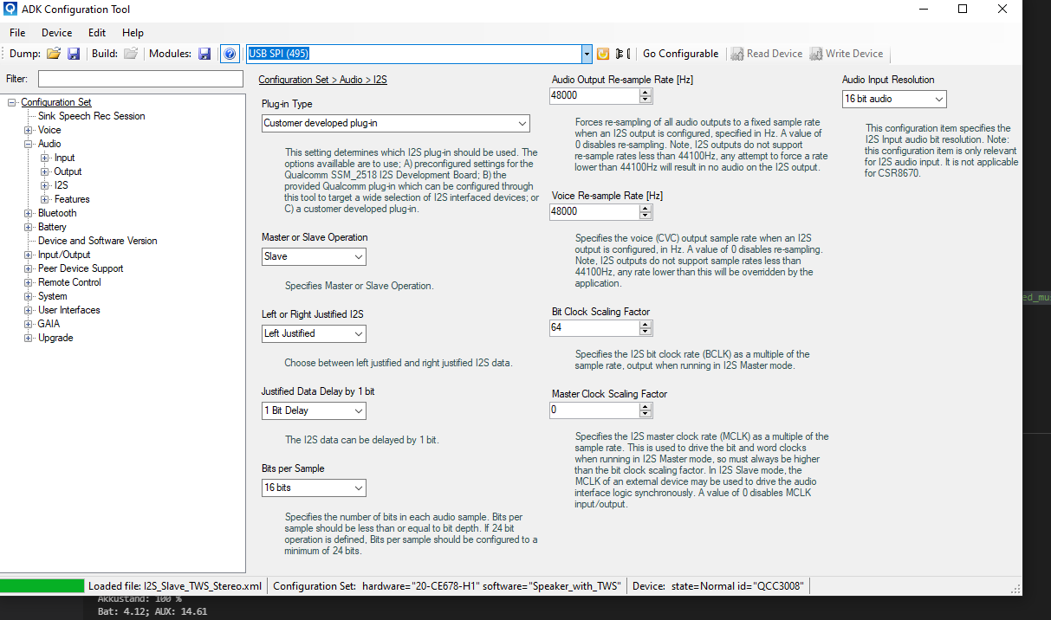Click the Build open folder icon
The width and height of the screenshot is (1051, 620).
[x=131, y=54]
